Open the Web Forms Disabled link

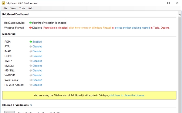(x=37, y=80)
